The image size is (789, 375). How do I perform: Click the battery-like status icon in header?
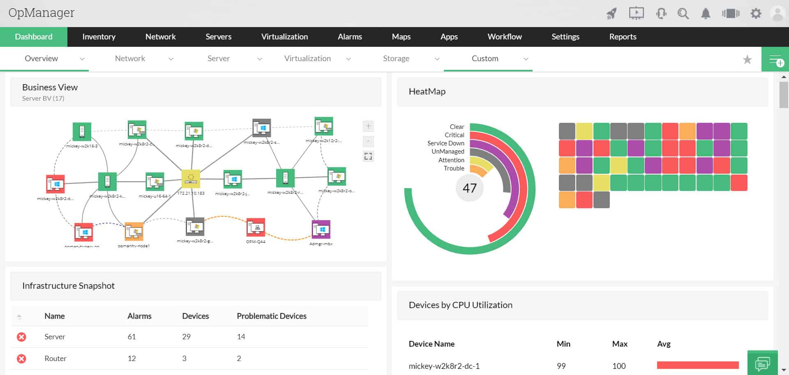[731, 14]
